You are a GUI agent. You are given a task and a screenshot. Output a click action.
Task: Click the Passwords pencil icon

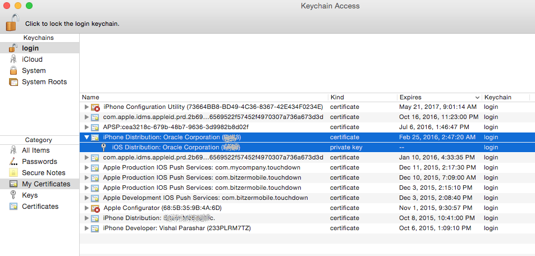coord(13,162)
